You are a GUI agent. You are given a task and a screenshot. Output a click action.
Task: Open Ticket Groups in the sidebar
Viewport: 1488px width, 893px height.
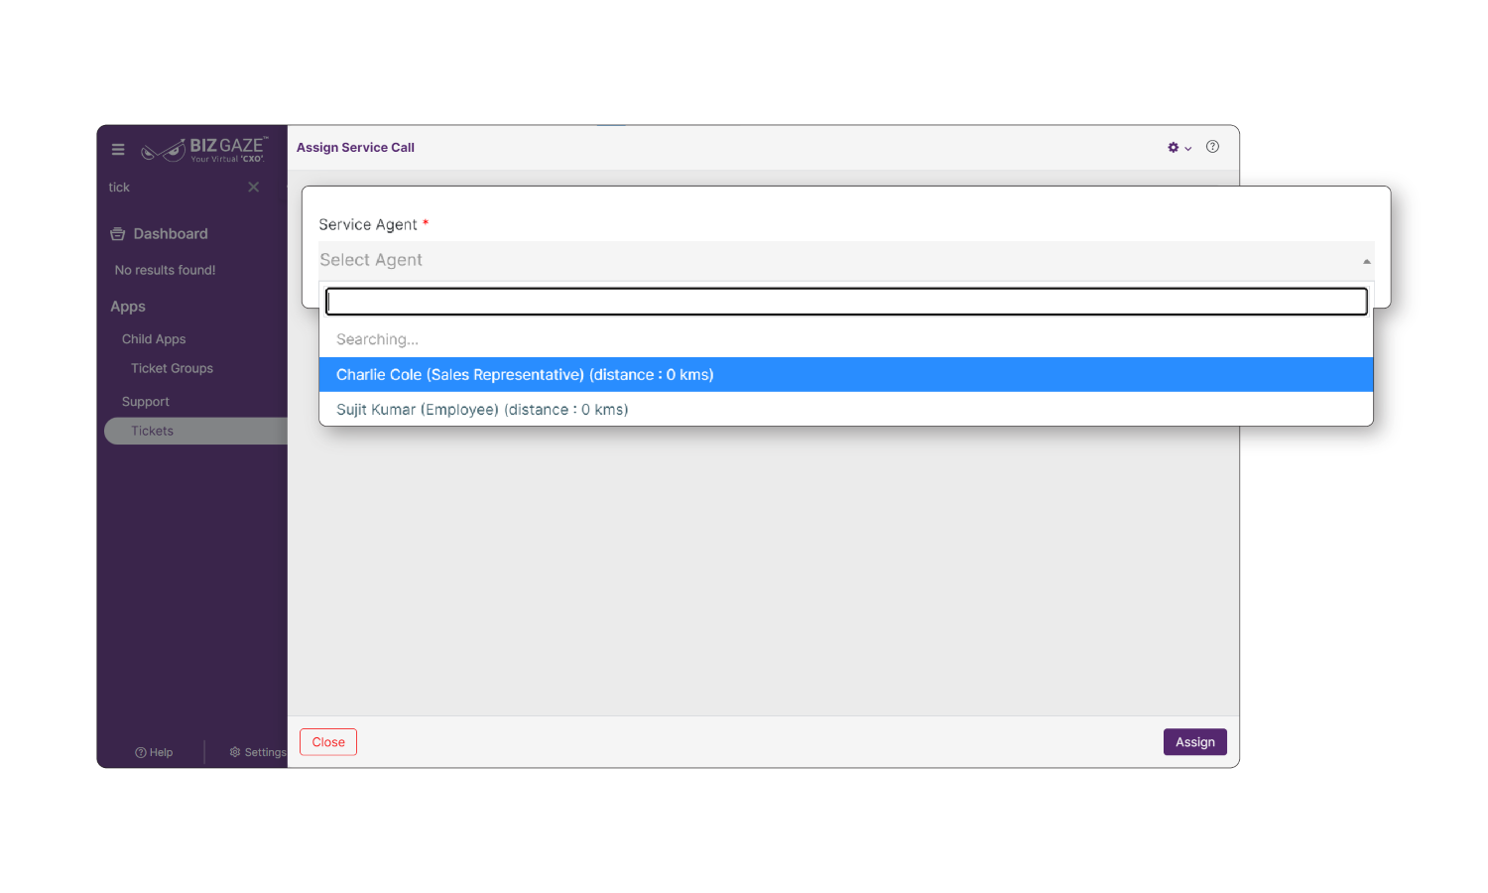(x=172, y=368)
